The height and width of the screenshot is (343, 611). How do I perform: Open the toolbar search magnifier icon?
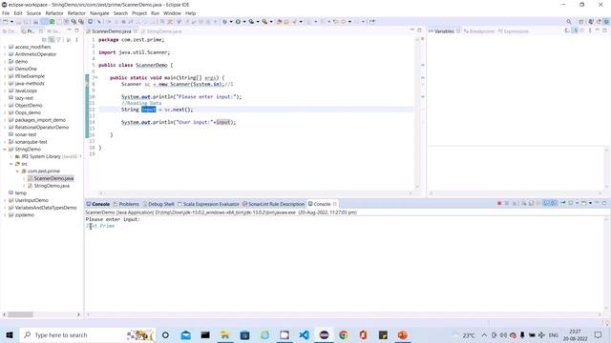click(569, 22)
